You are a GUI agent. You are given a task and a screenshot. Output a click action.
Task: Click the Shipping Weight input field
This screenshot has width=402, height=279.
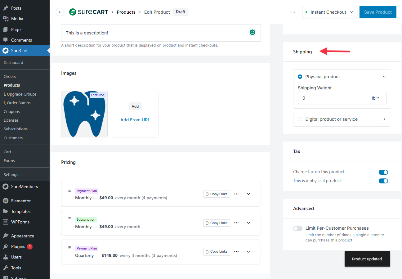tap(332, 98)
